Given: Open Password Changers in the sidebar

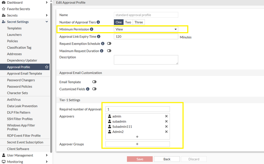Looking at the screenshot, I should (21, 80).
